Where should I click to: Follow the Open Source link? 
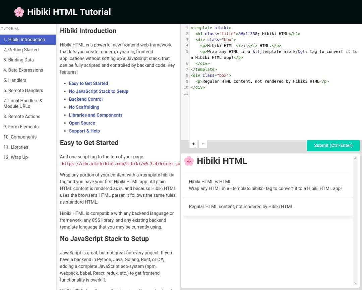coord(82,123)
